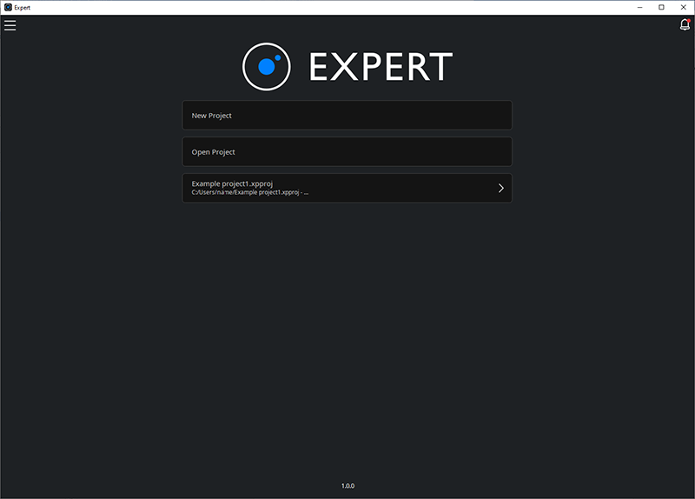
Task: Click the red notification badge on bell
Action: pos(688,21)
